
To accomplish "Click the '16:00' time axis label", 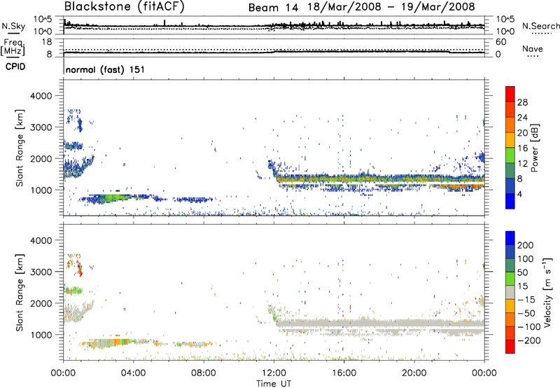I will pyautogui.click(x=344, y=373).
